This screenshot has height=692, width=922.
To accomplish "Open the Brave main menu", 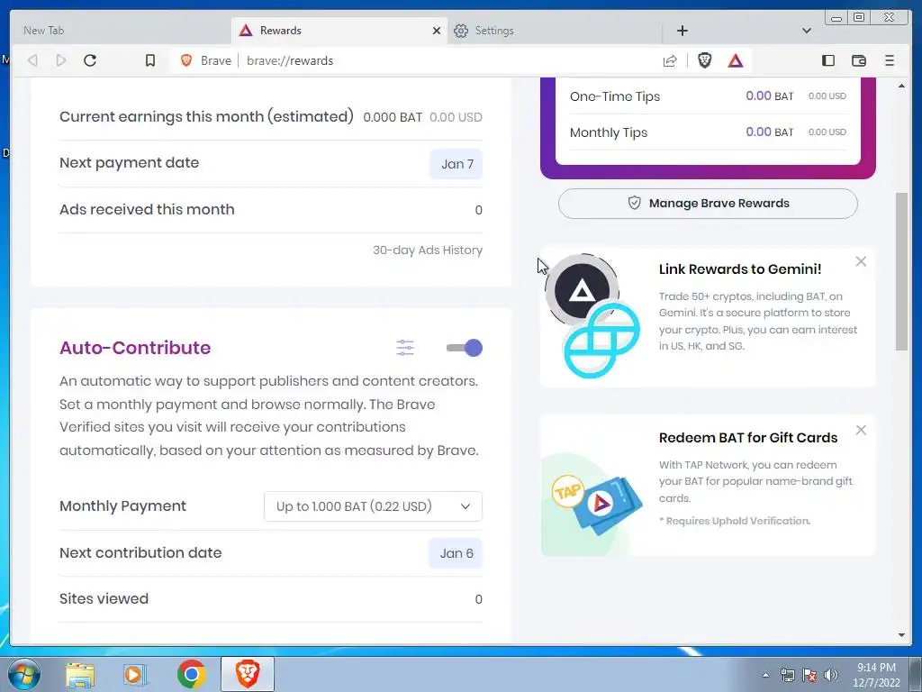I will click(x=890, y=60).
